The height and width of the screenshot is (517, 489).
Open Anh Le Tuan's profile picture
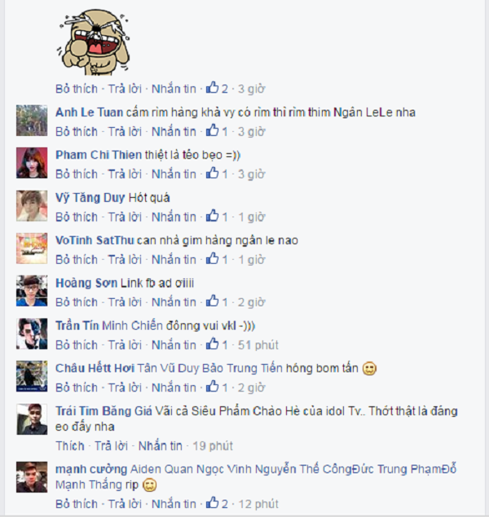(x=32, y=120)
